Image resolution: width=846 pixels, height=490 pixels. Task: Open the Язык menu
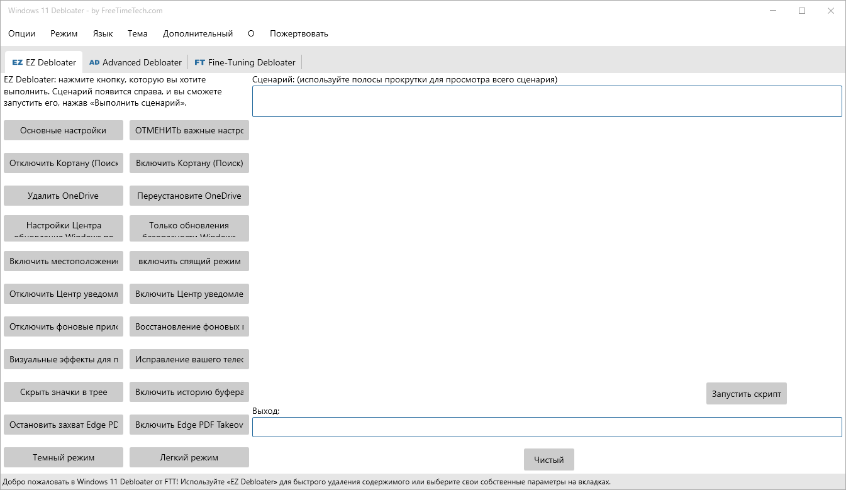(102, 33)
